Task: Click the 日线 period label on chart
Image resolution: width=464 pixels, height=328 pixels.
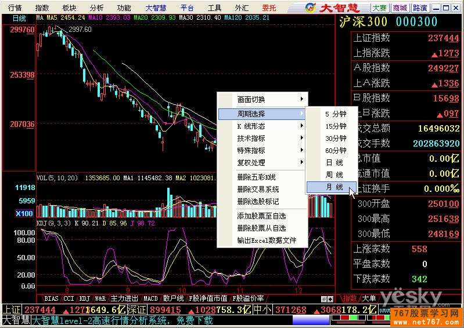Action: coord(19,19)
